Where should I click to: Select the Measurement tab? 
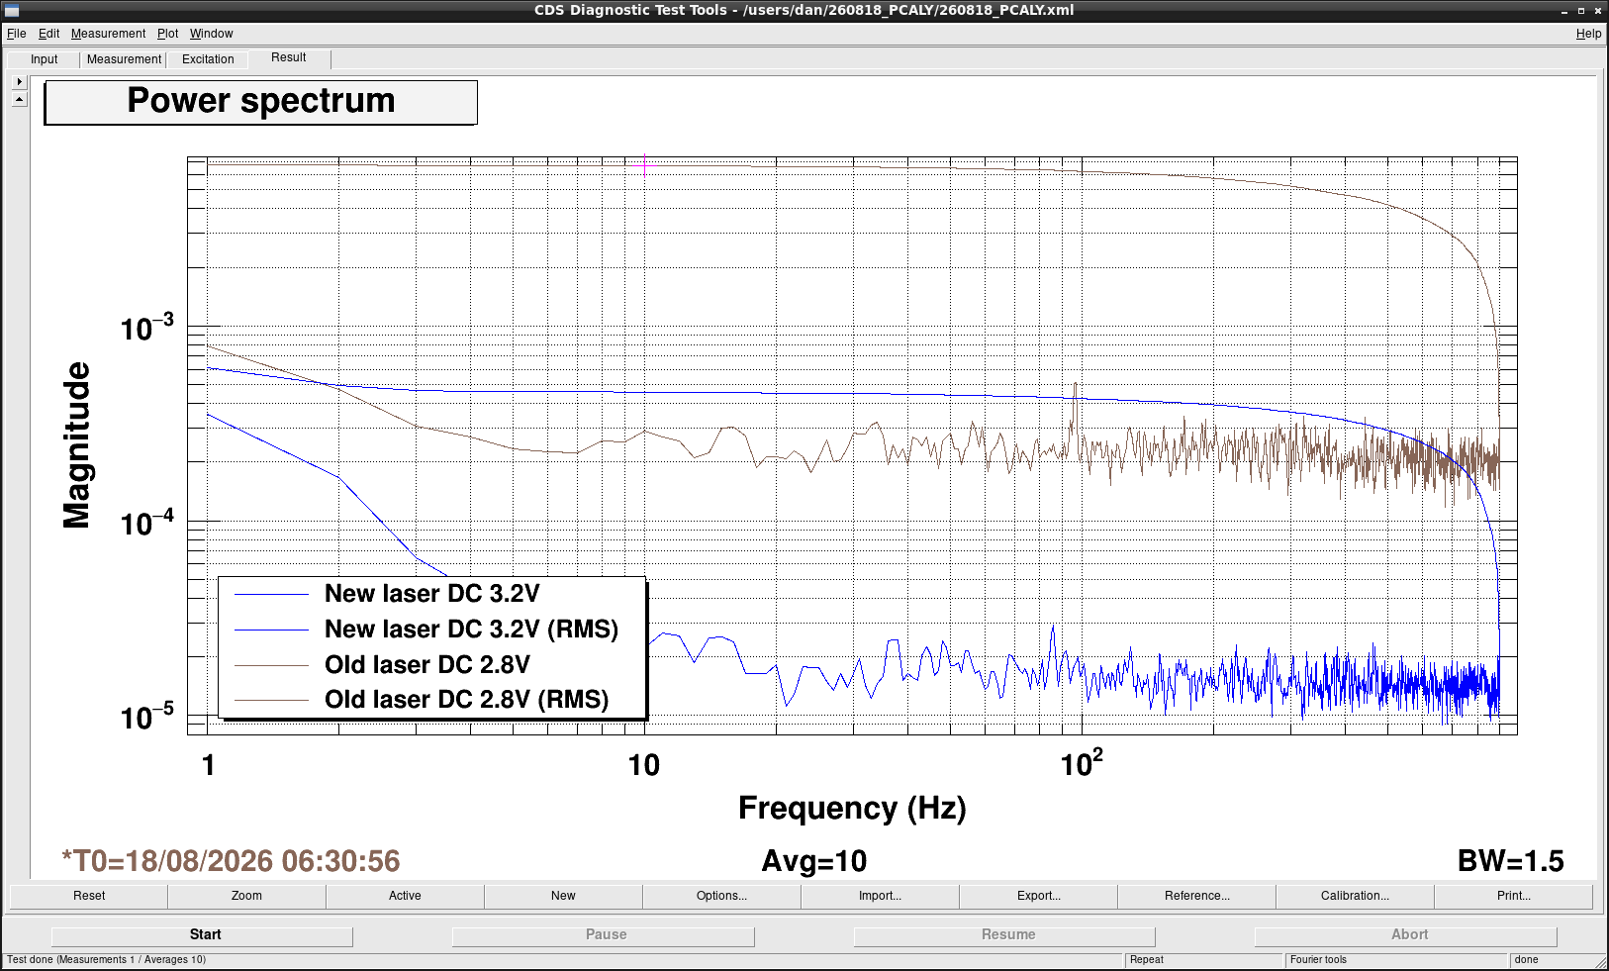[x=124, y=59]
